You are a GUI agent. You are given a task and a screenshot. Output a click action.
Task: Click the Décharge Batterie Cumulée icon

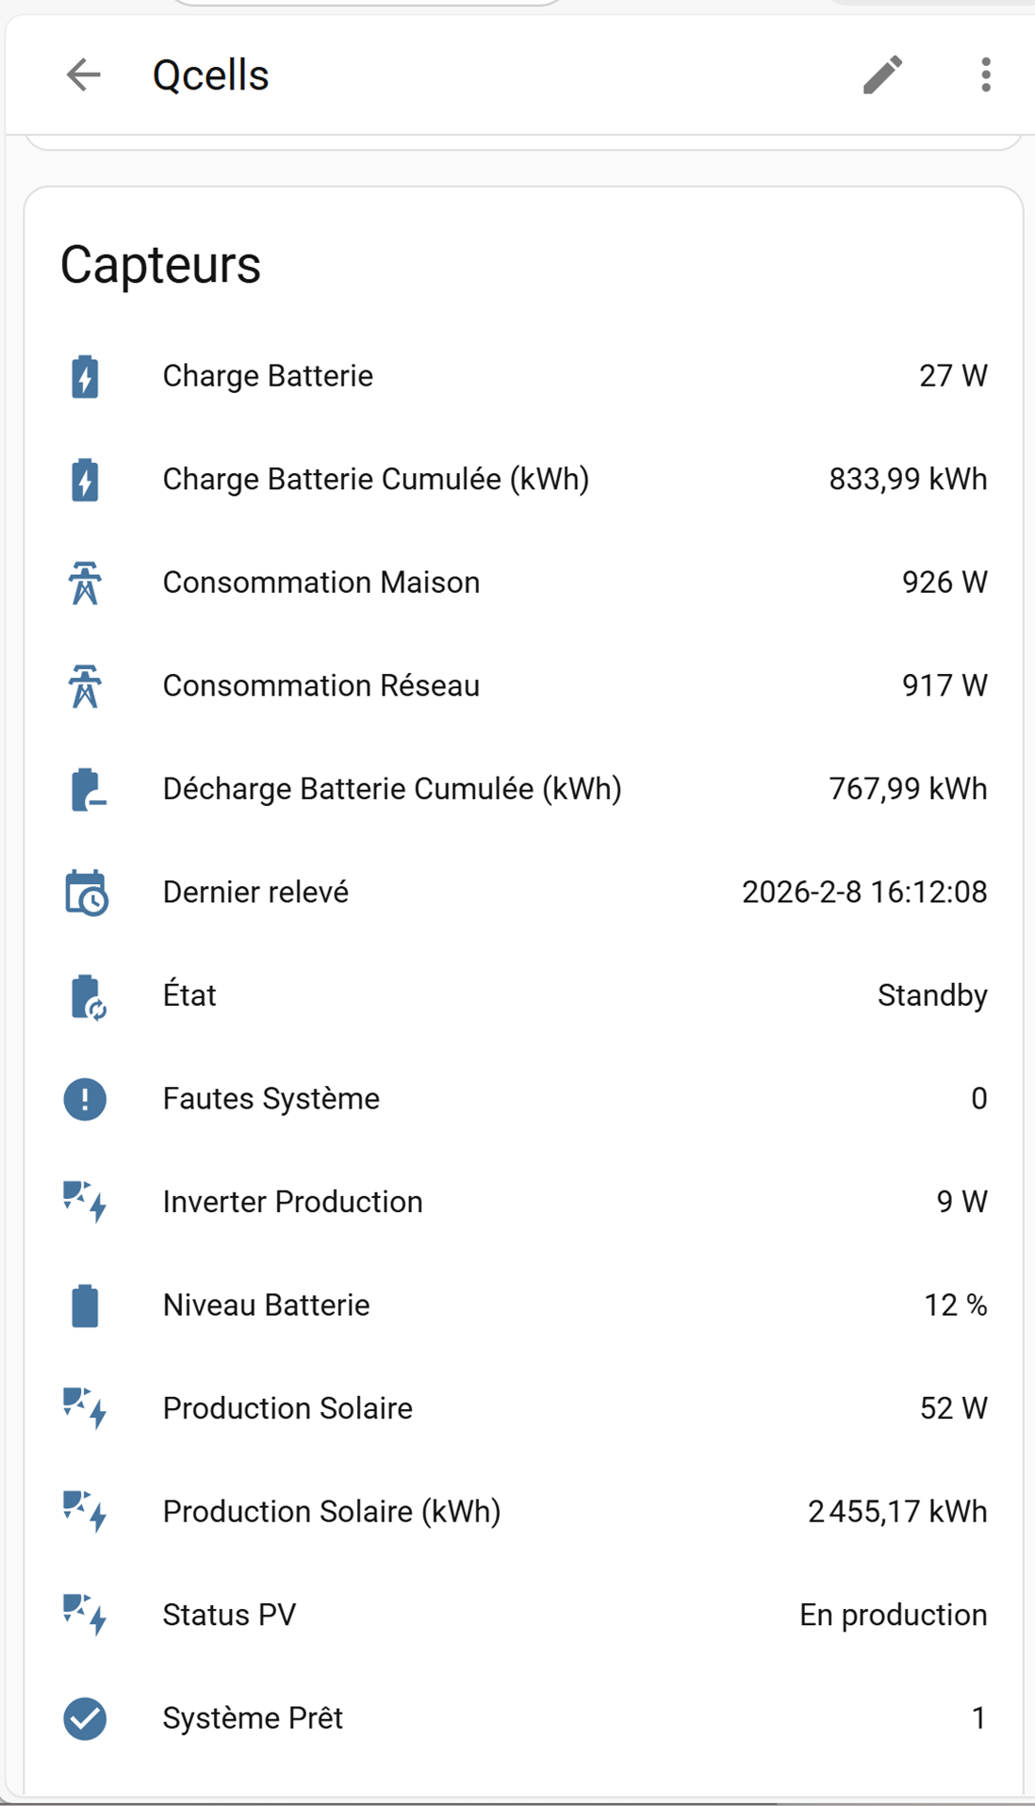pyautogui.click(x=87, y=790)
